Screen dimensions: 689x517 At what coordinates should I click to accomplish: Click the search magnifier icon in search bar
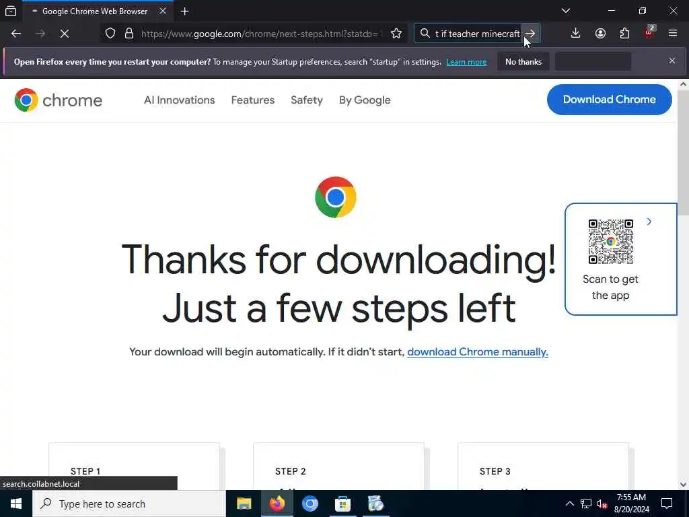coord(425,34)
